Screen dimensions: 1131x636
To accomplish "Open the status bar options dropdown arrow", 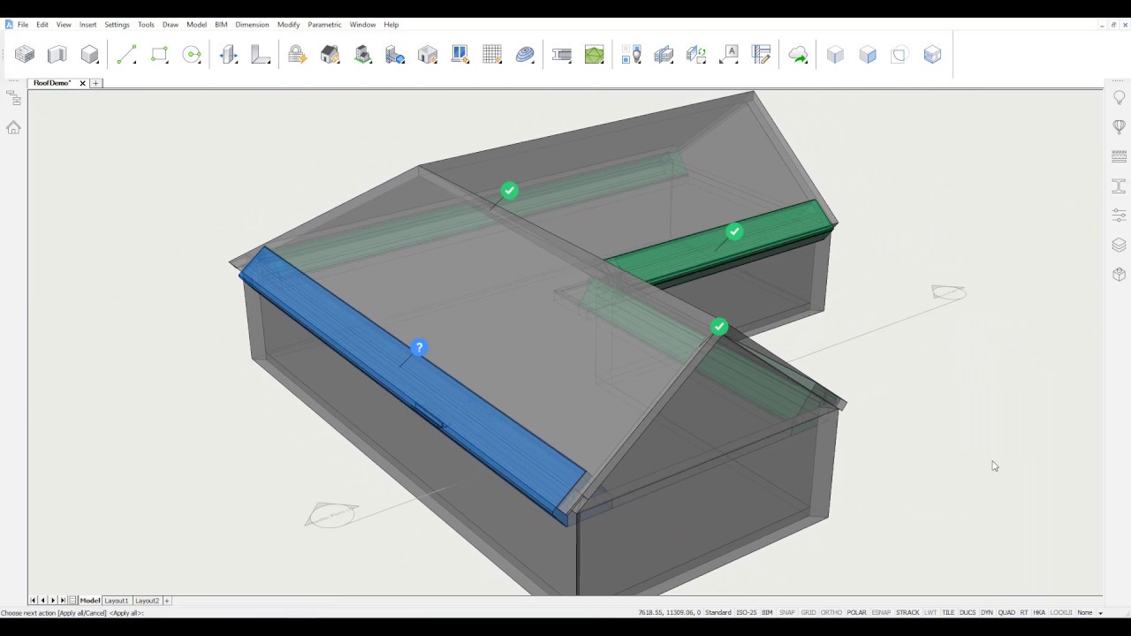I will 1100,613.
